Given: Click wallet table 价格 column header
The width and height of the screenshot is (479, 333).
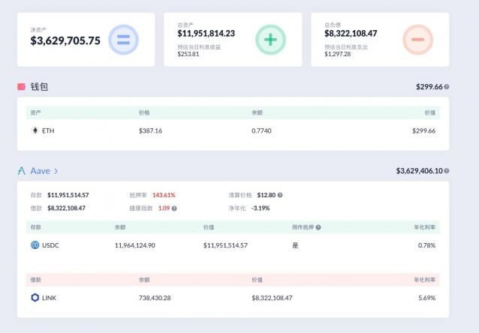Looking at the screenshot, I should tap(144, 112).
